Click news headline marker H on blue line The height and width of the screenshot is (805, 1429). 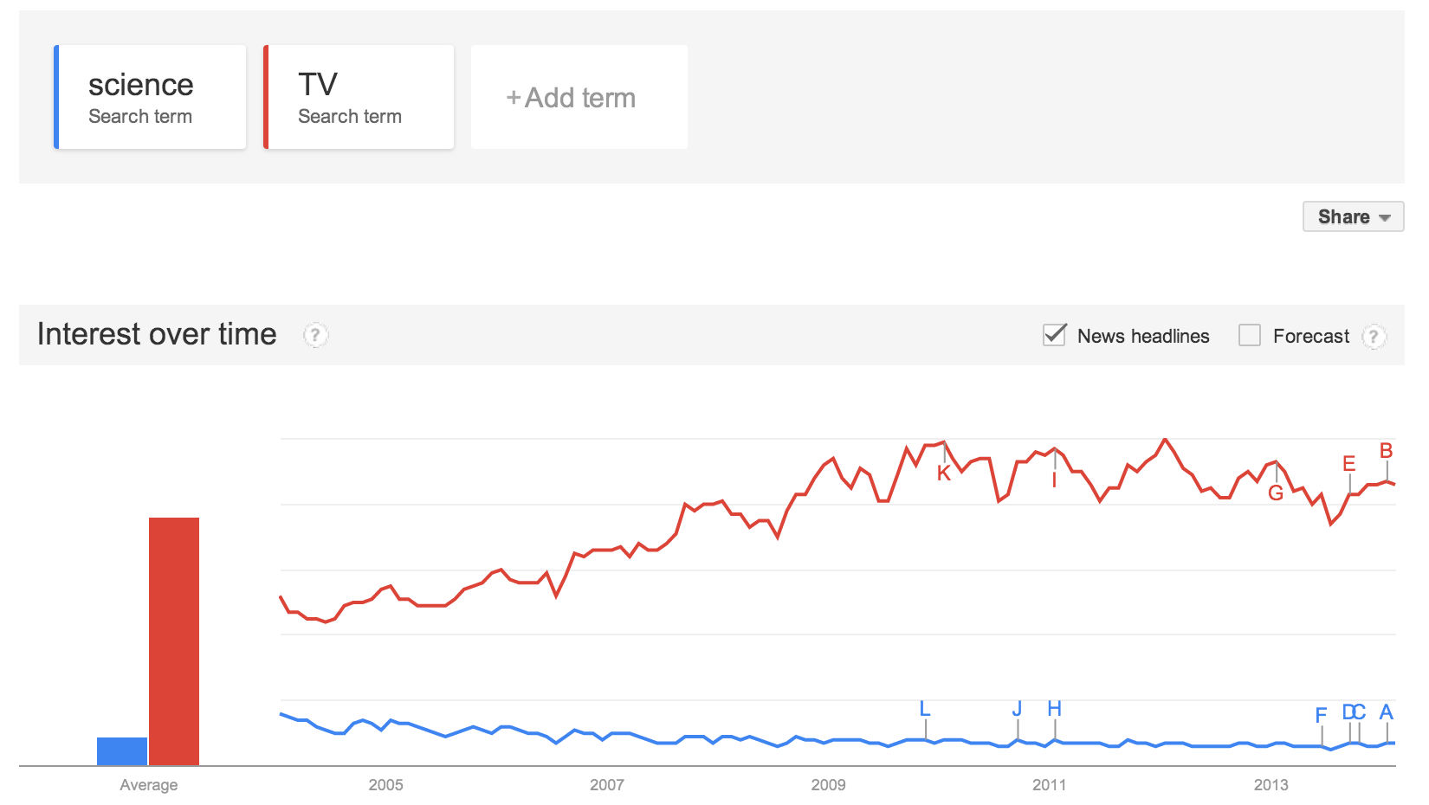[x=1054, y=710]
